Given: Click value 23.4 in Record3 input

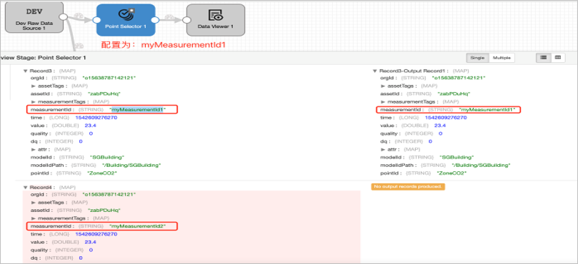Looking at the screenshot, I should [90, 126].
